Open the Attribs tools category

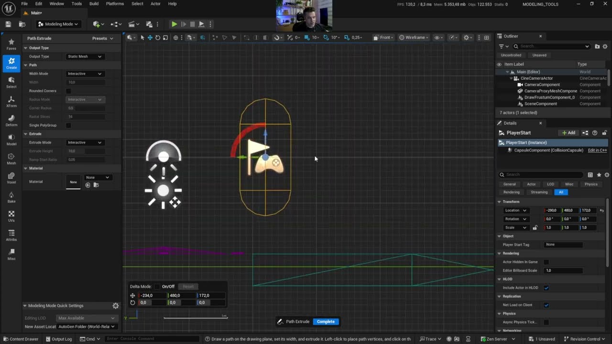pos(11,236)
